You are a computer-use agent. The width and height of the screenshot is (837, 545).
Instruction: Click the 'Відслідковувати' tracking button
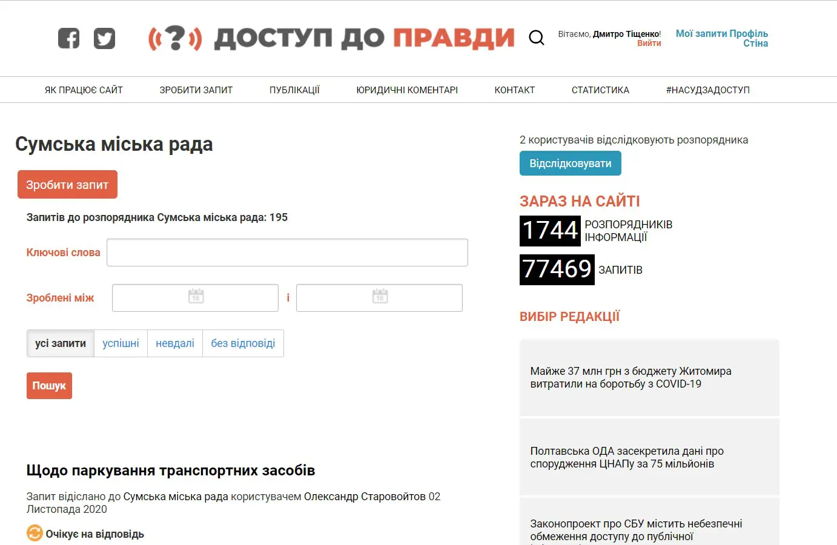pos(570,163)
